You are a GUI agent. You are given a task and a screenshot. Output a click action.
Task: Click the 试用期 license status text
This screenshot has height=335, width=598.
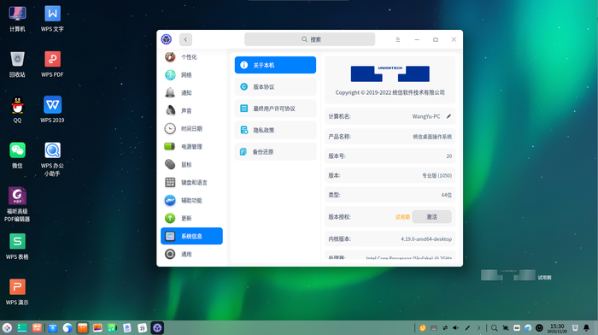(x=402, y=217)
